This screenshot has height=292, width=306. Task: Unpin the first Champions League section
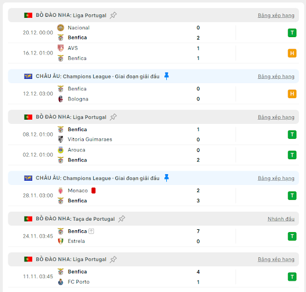(167, 76)
